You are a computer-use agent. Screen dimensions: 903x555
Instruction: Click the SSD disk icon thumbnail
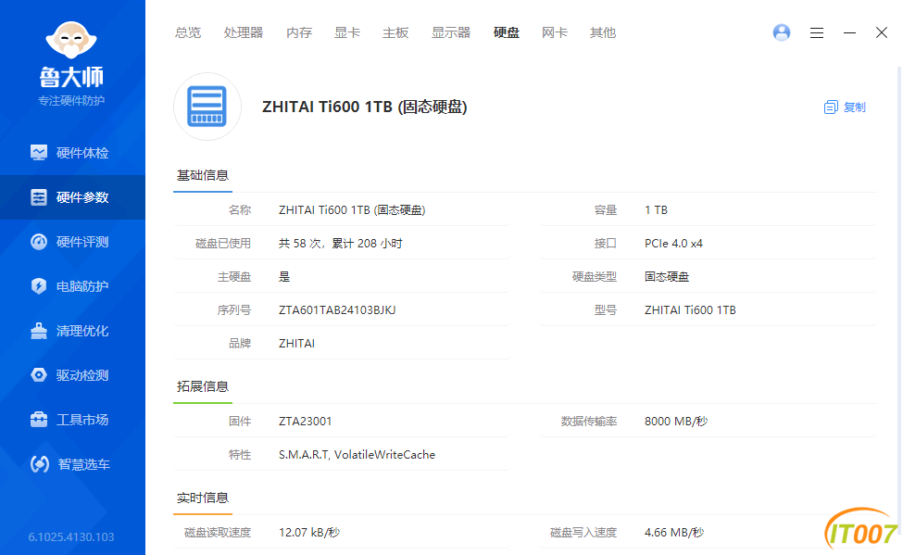(207, 107)
